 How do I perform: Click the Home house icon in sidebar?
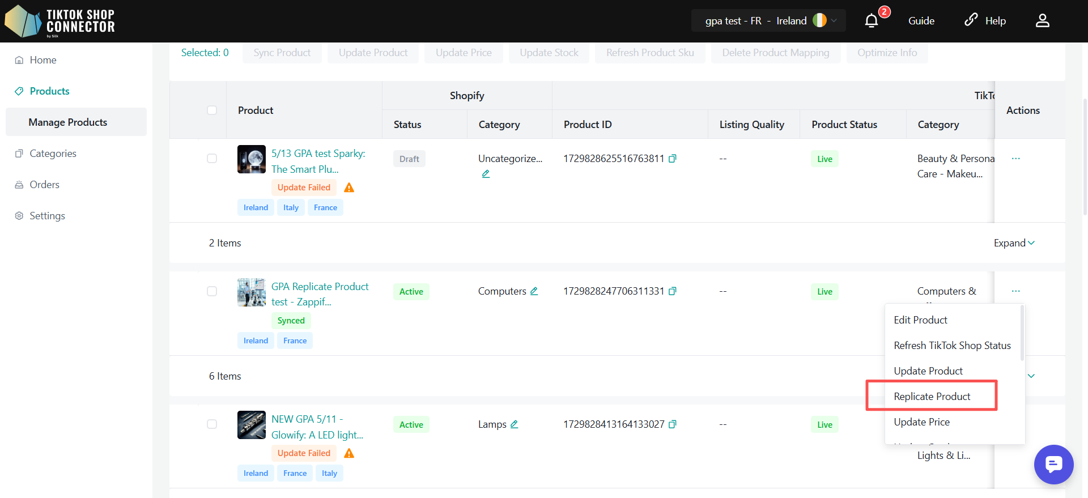pyautogui.click(x=19, y=60)
